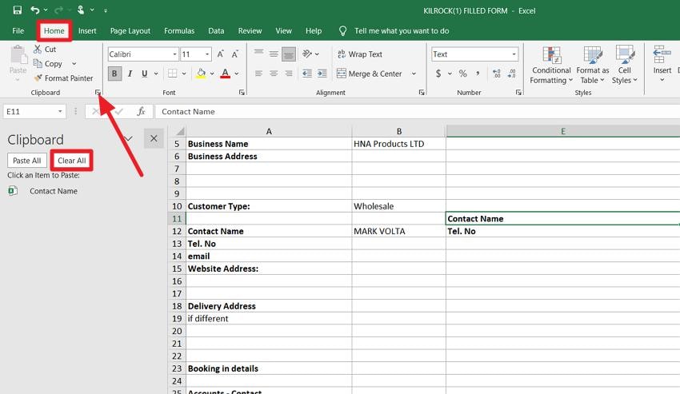Center text horizontally
The image size is (680, 394).
(x=274, y=74)
